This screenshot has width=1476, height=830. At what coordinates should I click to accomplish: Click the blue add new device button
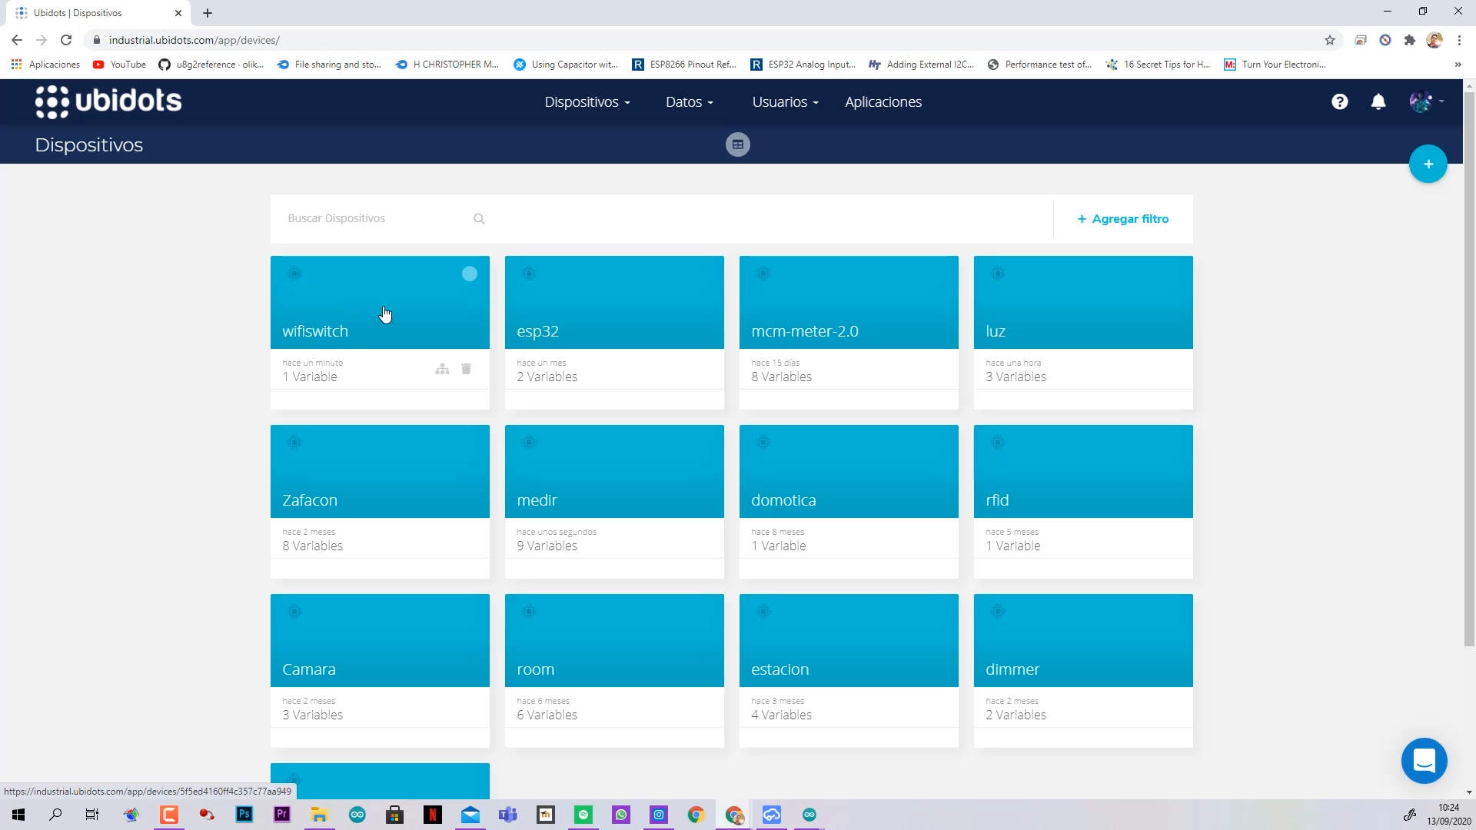click(1428, 163)
